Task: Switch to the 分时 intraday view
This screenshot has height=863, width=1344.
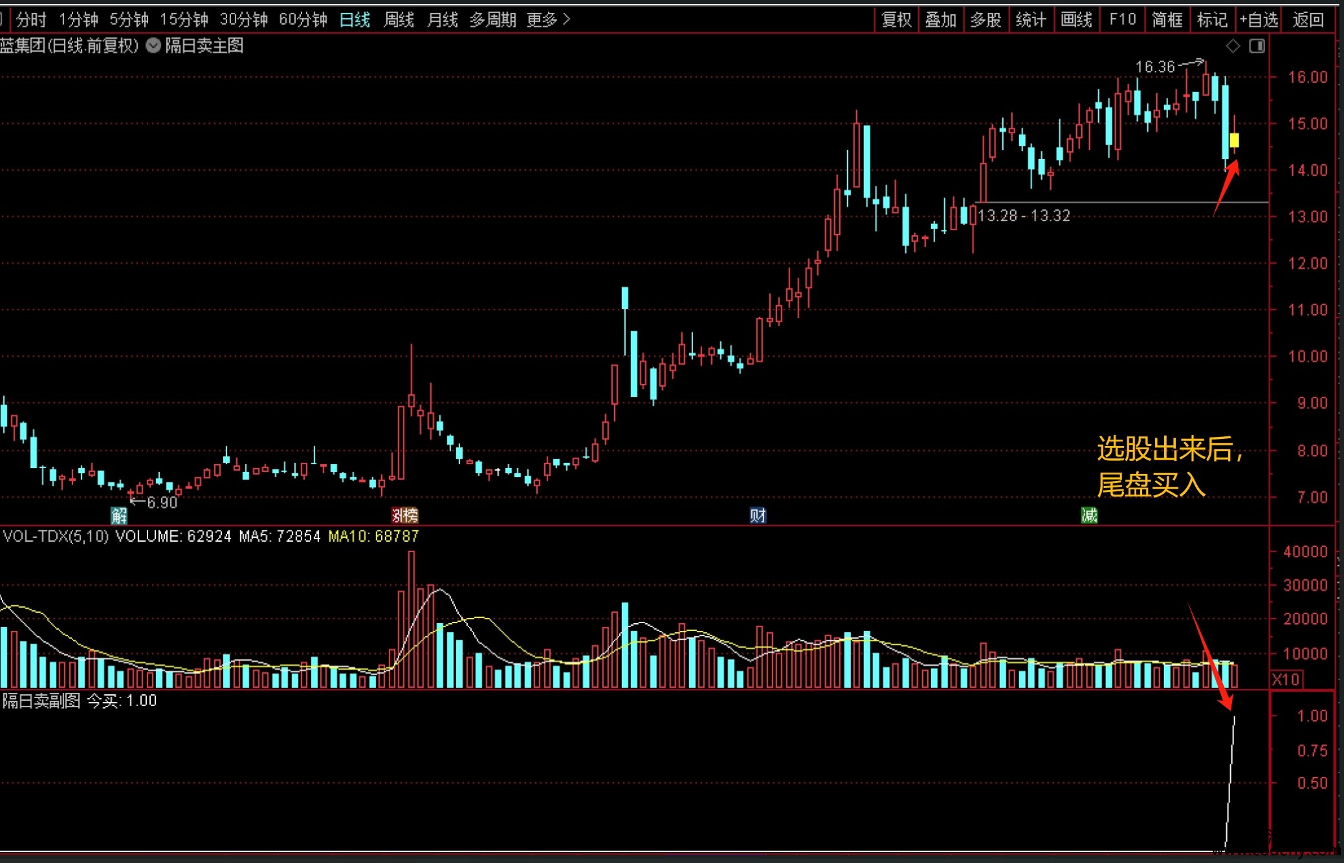Action: (x=31, y=20)
